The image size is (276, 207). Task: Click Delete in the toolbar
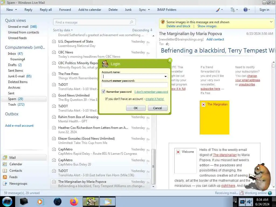(113, 10)
